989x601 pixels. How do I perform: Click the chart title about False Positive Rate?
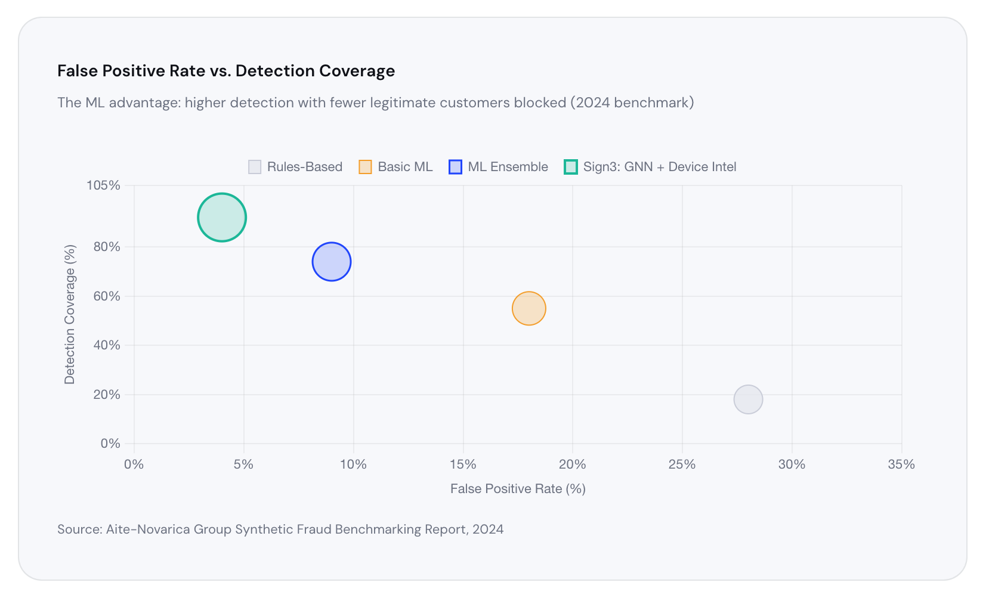pyautogui.click(x=226, y=71)
